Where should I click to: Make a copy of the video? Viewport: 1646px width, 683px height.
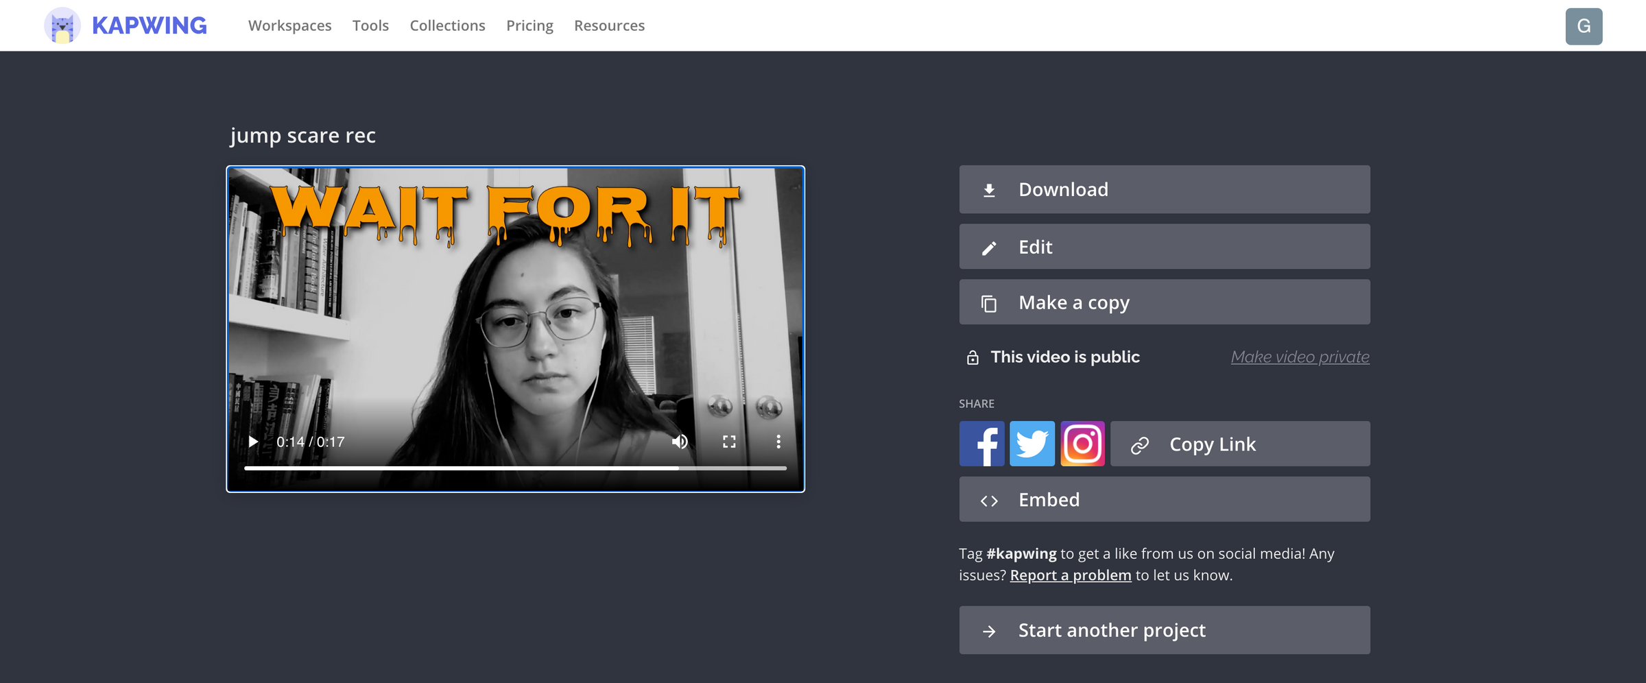pyautogui.click(x=1164, y=302)
